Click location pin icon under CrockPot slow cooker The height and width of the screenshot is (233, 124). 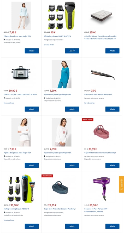(x=4, y=98)
